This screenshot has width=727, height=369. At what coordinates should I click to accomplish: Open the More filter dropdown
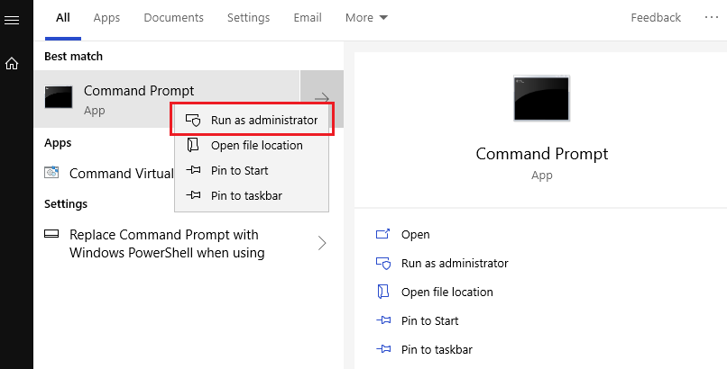point(366,18)
